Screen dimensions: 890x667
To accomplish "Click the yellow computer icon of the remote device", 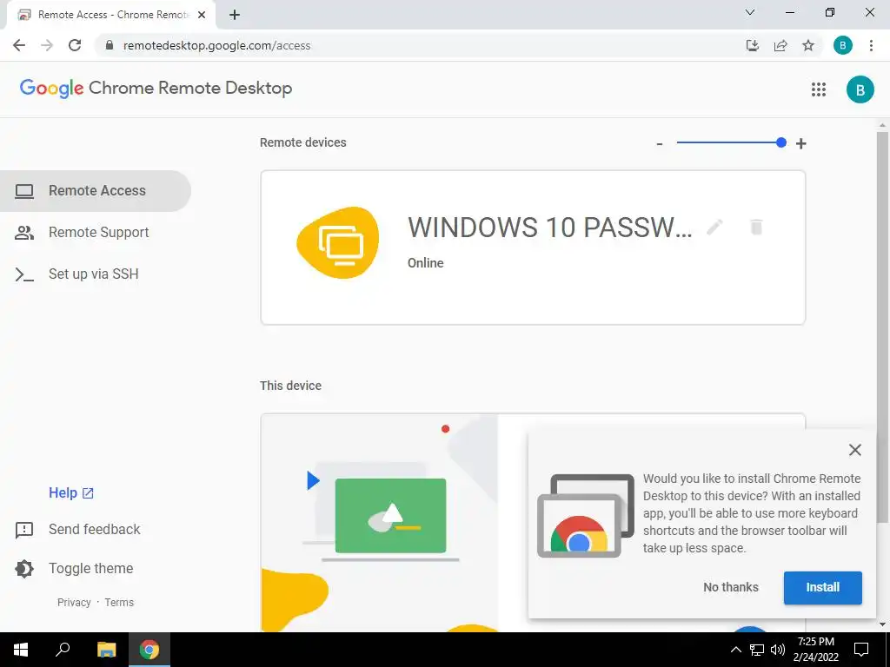I will [x=338, y=243].
